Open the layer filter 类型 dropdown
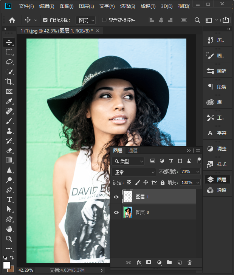Image resolution: width=234 pixels, height=275 pixels. [x=128, y=161]
